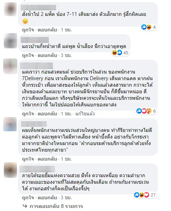This screenshot has width=171, height=211.
Task: Click the blurred name of the last commenter
Action: click(x=37, y=169)
